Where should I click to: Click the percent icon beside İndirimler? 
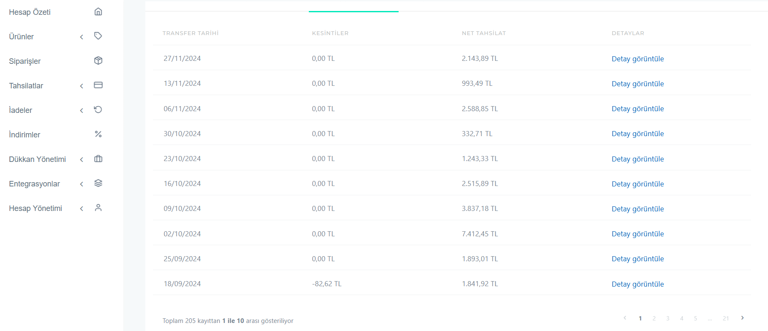point(98,134)
